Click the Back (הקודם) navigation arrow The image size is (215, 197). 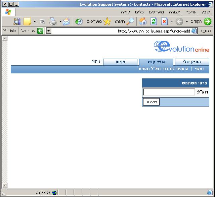click(208, 21)
